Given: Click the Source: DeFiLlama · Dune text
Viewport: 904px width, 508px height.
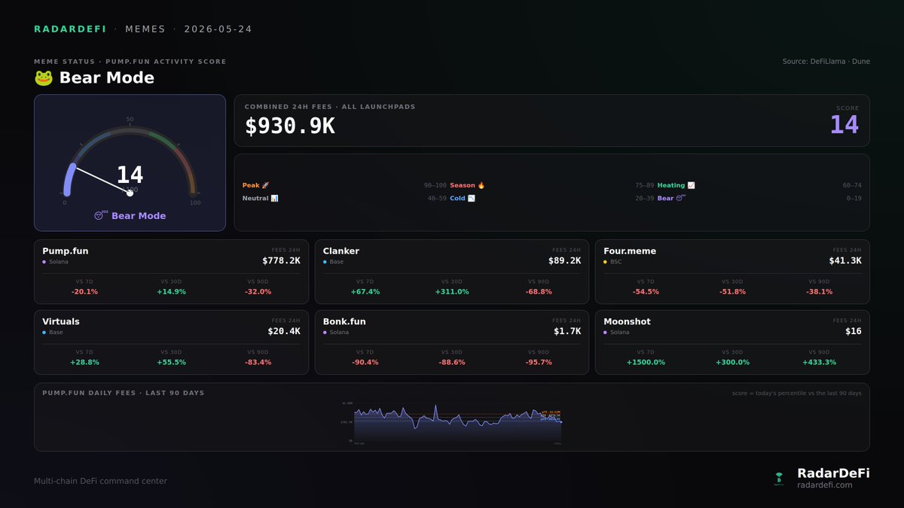Looking at the screenshot, I should pyautogui.click(x=826, y=62).
